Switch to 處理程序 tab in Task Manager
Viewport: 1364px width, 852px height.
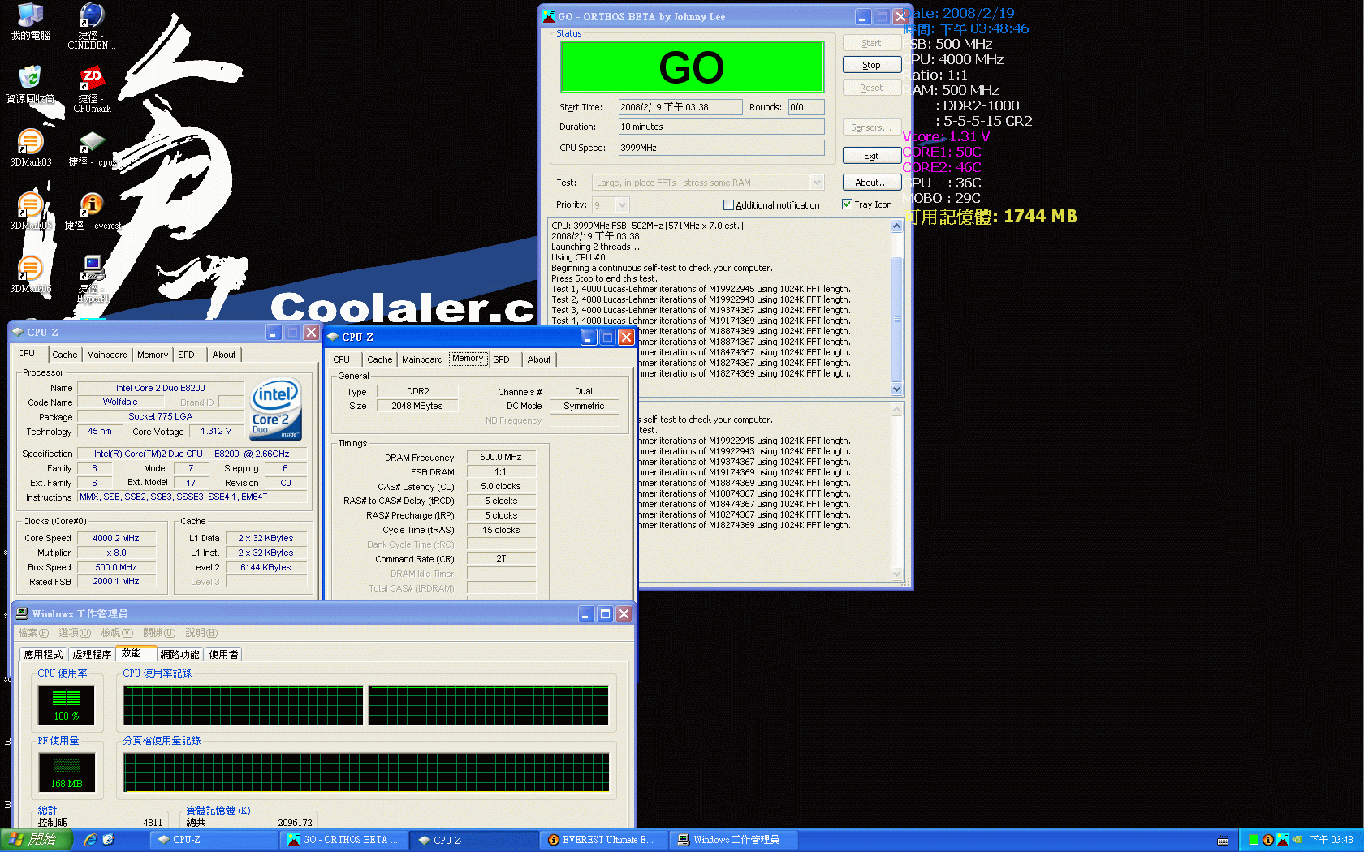[x=92, y=654]
